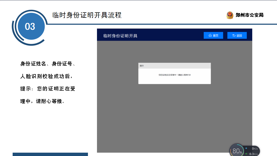
Task: Click the 理中，请耐心等候 text line
Action: point(43,101)
